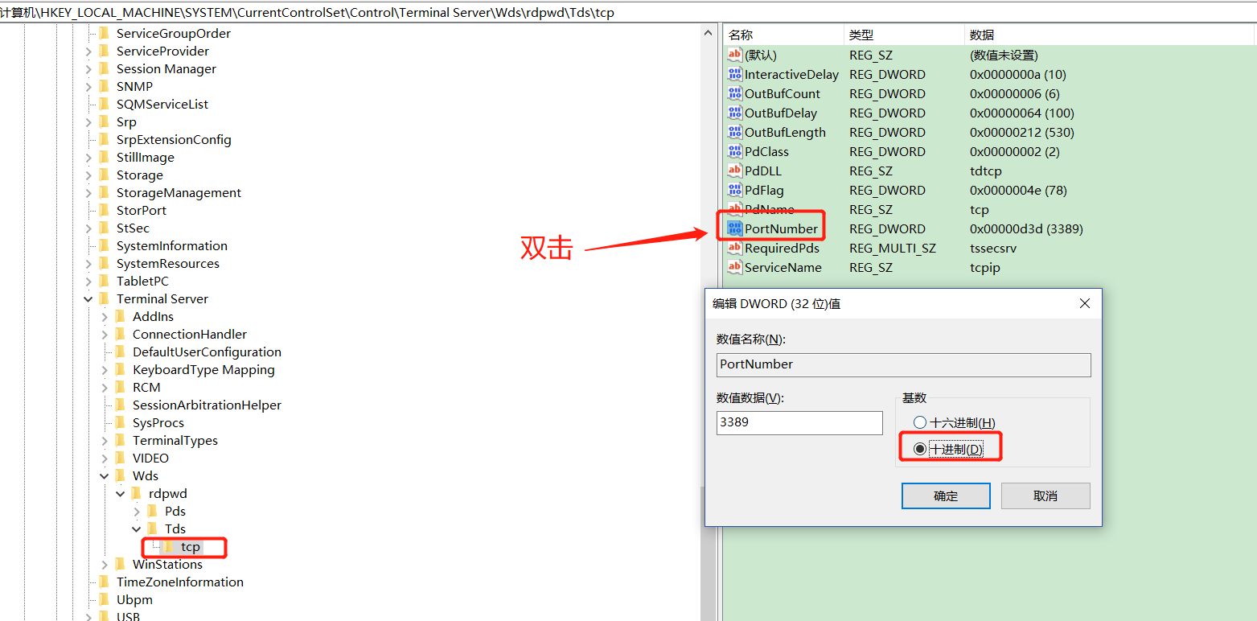Select the TimeZoneInformation key in tree

[x=179, y=582]
